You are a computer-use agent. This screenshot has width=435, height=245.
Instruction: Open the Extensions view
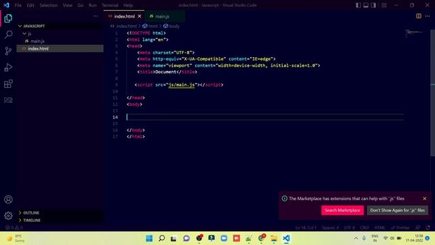tap(8, 84)
